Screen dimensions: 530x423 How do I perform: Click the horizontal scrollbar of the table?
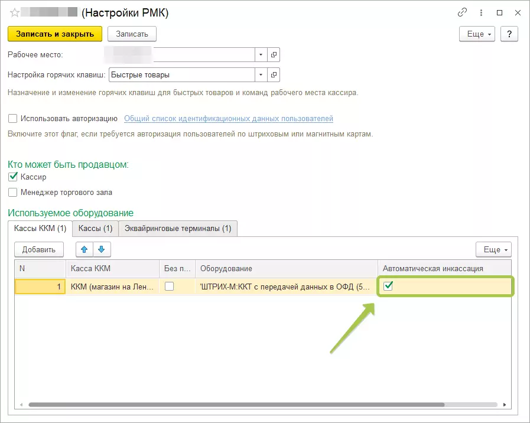(236, 405)
